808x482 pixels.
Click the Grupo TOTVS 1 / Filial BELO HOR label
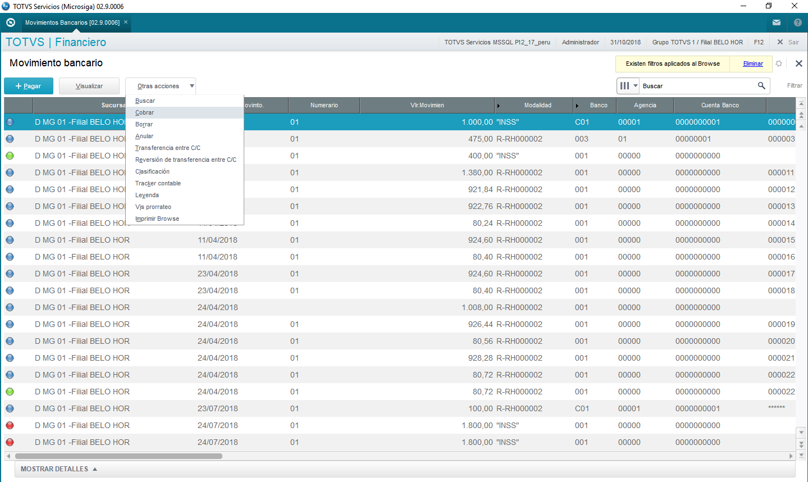[x=697, y=42]
